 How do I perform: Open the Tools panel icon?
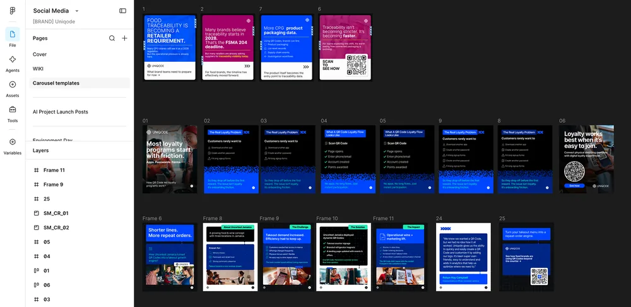pyautogui.click(x=13, y=109)
